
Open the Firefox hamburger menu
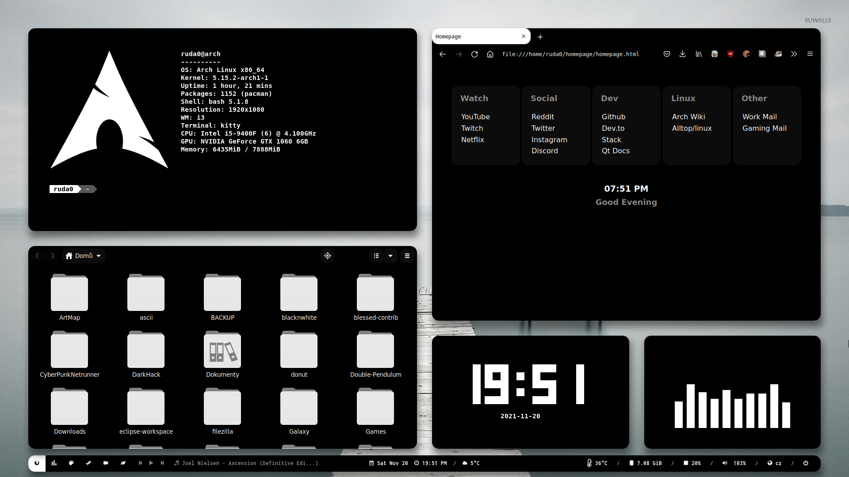tap(810, 54)
